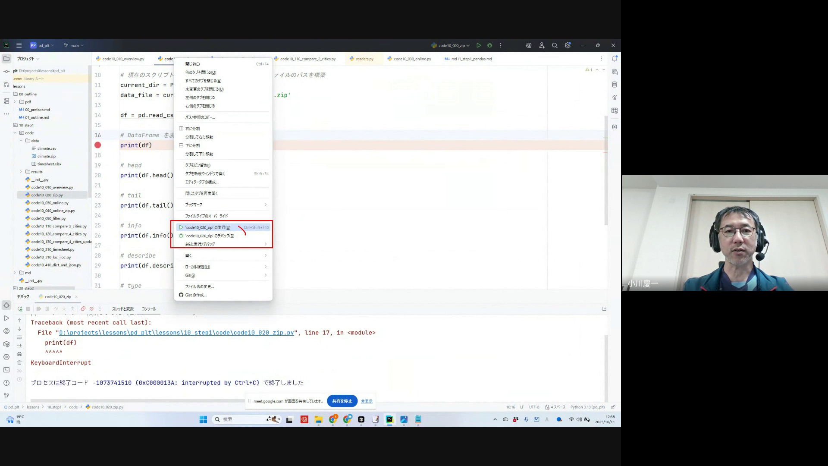This screenshot has width=828, height=466.
Task: Open Search Everywhere magnifier icon
Action: pos(555,45)
